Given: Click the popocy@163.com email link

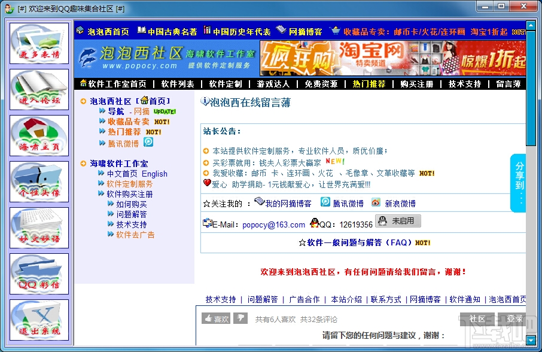Looking at the screenshot, I should (274, 224).
